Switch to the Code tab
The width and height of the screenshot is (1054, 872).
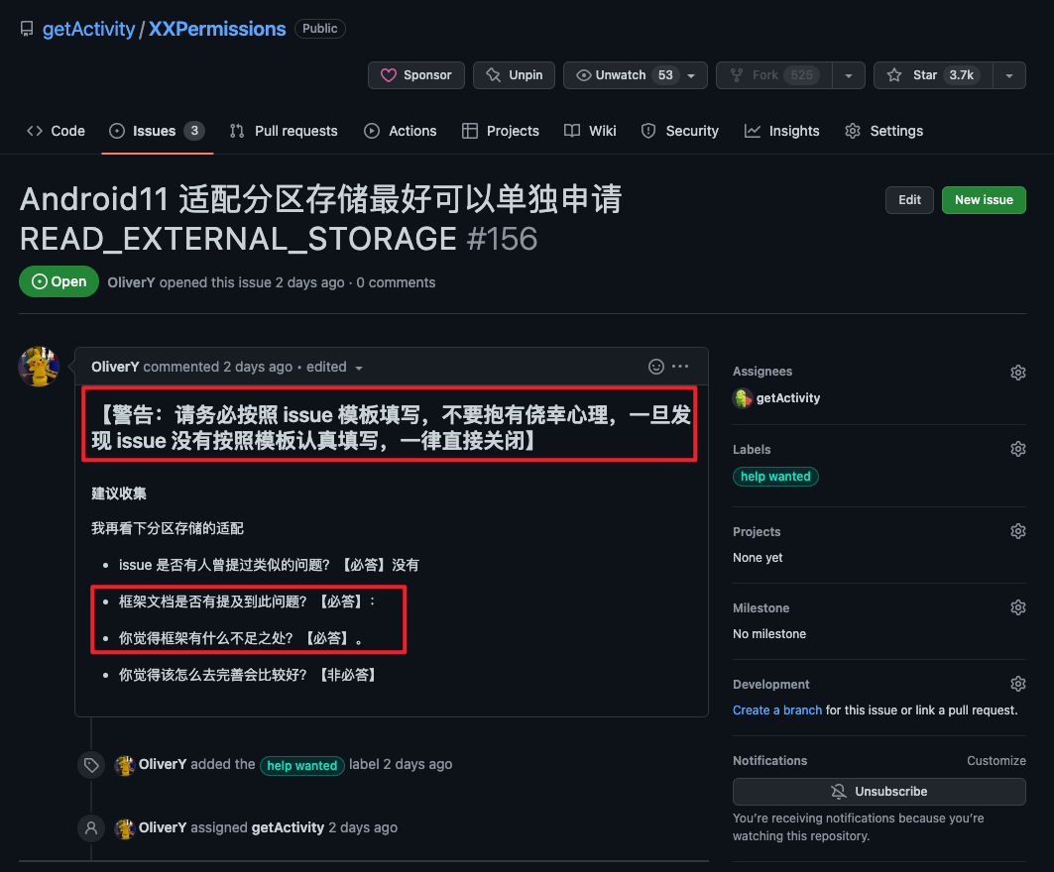click(x=56, y=131)
